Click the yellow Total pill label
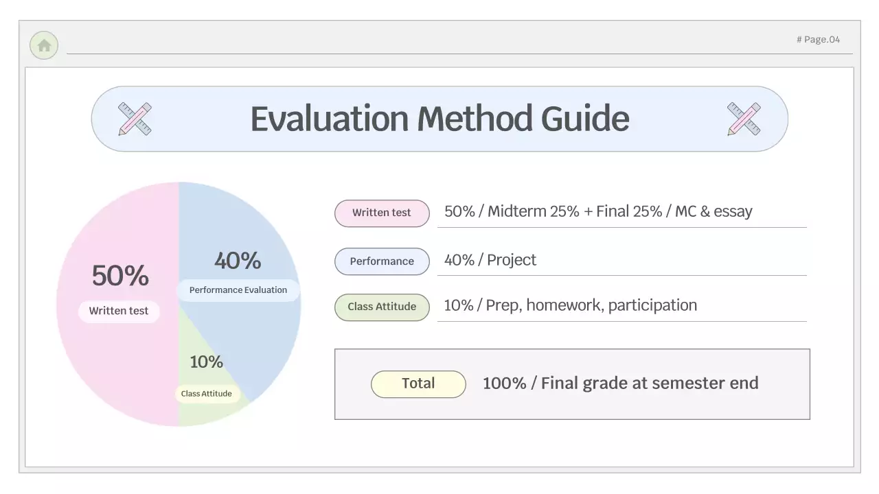Screen dimensions: 879x494 click(x=418, y=384)
